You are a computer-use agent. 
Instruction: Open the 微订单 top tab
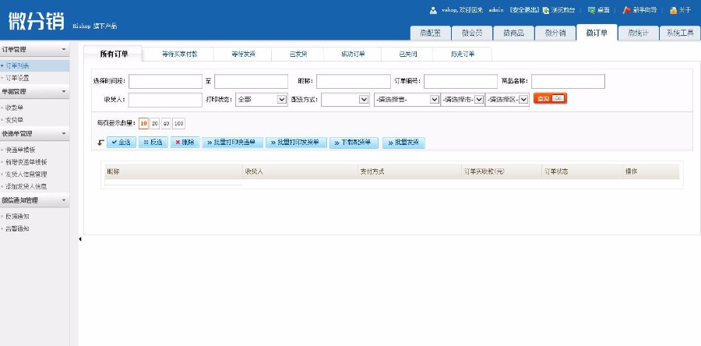[597, 33]
